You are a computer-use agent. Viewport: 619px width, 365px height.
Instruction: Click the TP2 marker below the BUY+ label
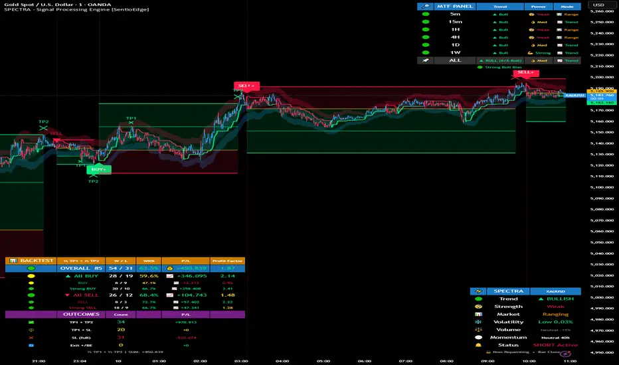[x=93, y=182]
